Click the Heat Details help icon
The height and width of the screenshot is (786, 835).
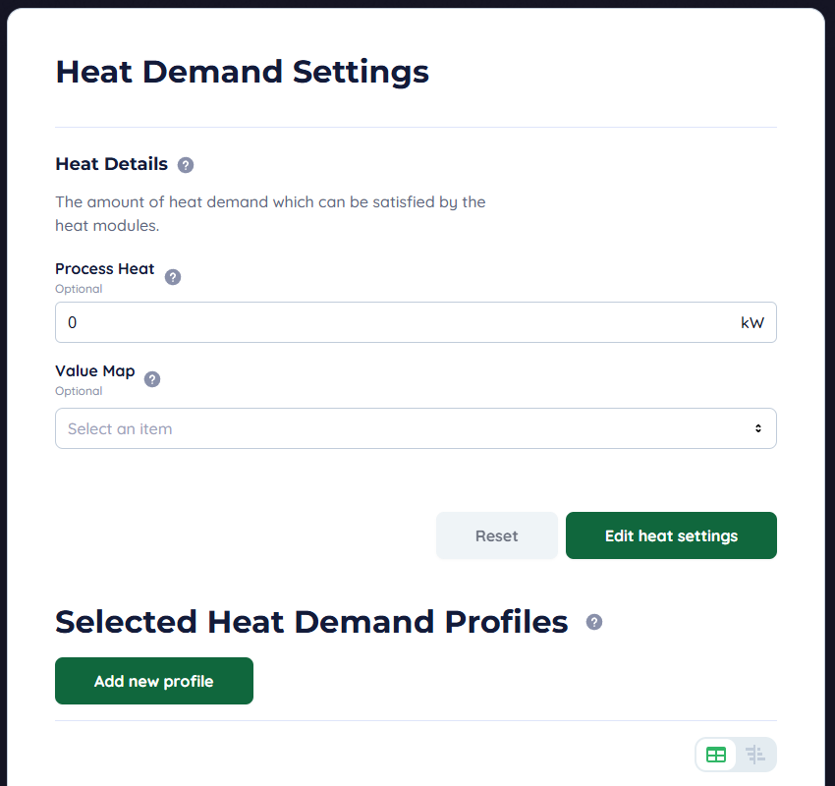tap(186, 165)
